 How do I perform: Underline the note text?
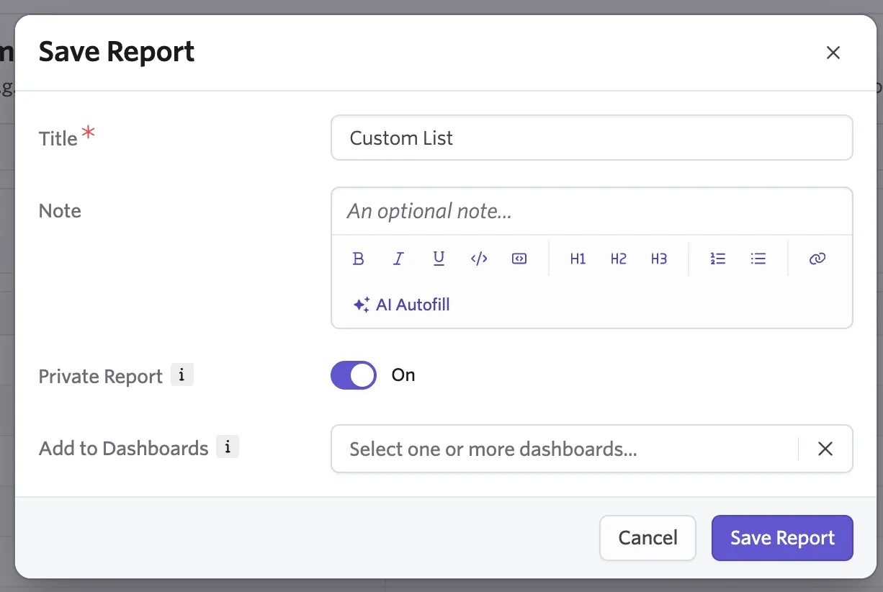(439, 259)
